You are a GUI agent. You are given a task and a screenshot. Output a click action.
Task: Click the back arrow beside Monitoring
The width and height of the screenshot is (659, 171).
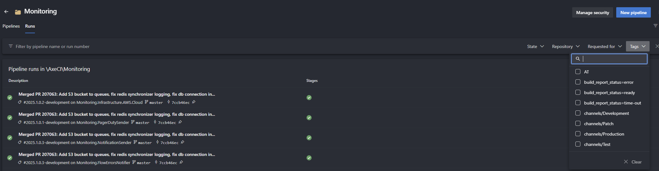coord(6,12)
